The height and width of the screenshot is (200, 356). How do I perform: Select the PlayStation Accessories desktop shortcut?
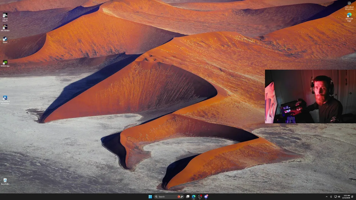click(x=5, y=100)
